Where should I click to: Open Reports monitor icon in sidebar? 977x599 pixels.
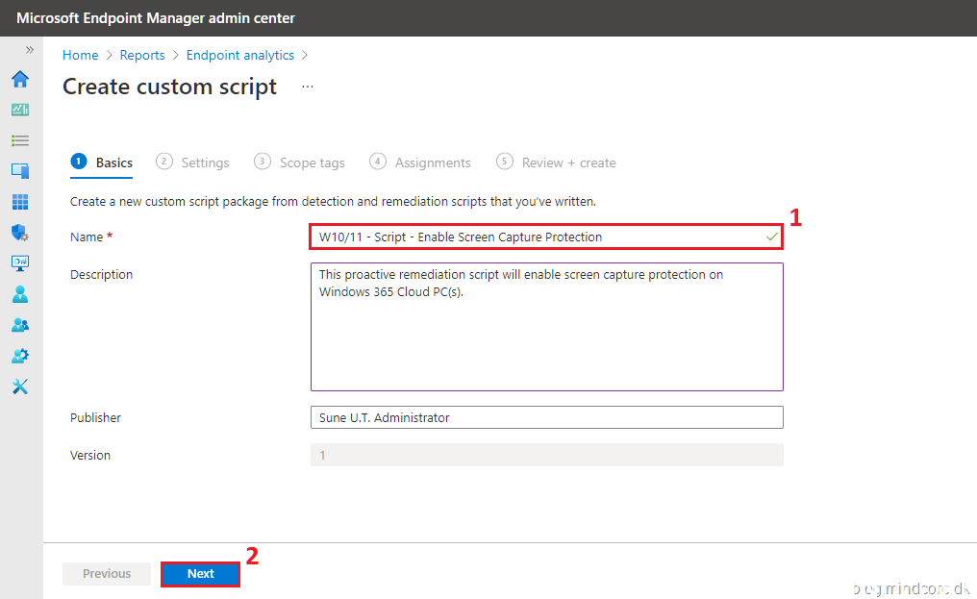click(19, 262)
